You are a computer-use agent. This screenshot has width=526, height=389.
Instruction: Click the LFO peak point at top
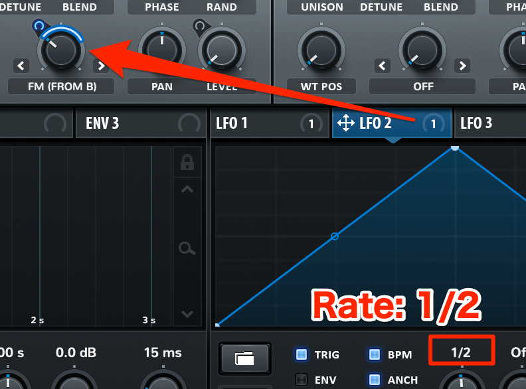(x=455, y=148)
